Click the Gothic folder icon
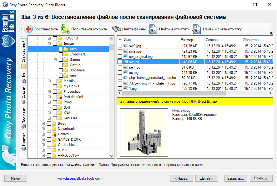277x186 pixels. (66, 65)
